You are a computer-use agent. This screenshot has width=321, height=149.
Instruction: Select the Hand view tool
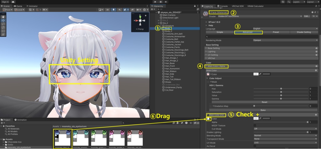coord(3,17)
